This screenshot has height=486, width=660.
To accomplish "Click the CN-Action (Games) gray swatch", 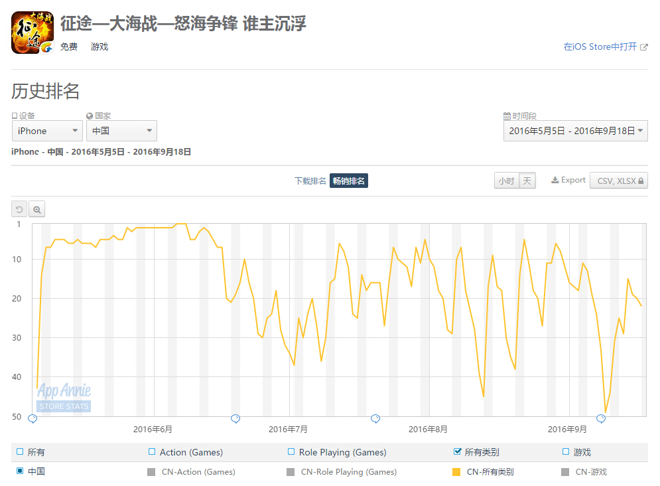I will 151,472.
